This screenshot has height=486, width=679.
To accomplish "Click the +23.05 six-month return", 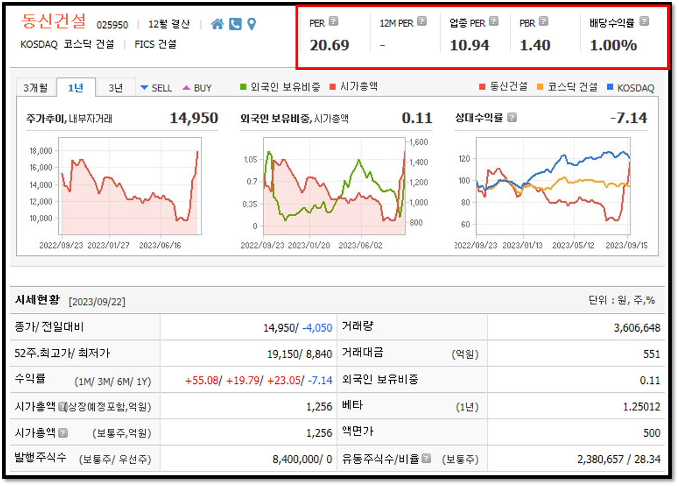I will [284, 380].
